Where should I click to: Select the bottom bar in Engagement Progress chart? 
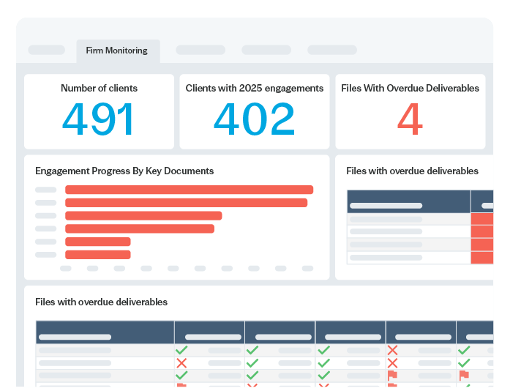pyautogui.click(x=98, y=255)
